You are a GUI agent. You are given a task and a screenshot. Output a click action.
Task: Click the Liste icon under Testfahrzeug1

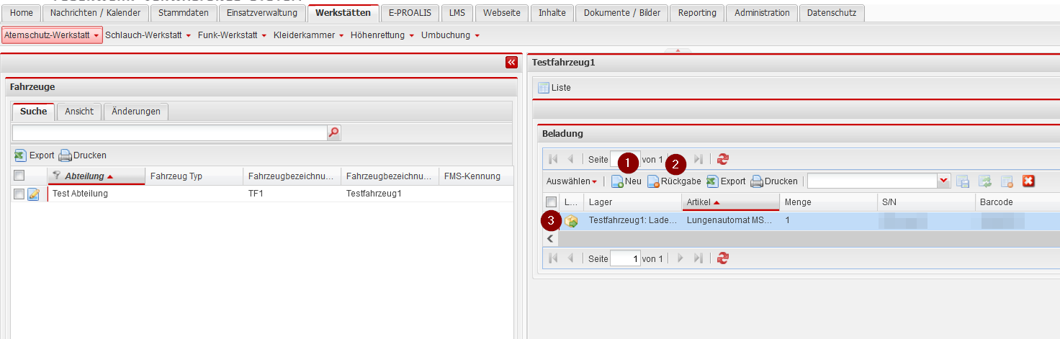pos(544,88)
